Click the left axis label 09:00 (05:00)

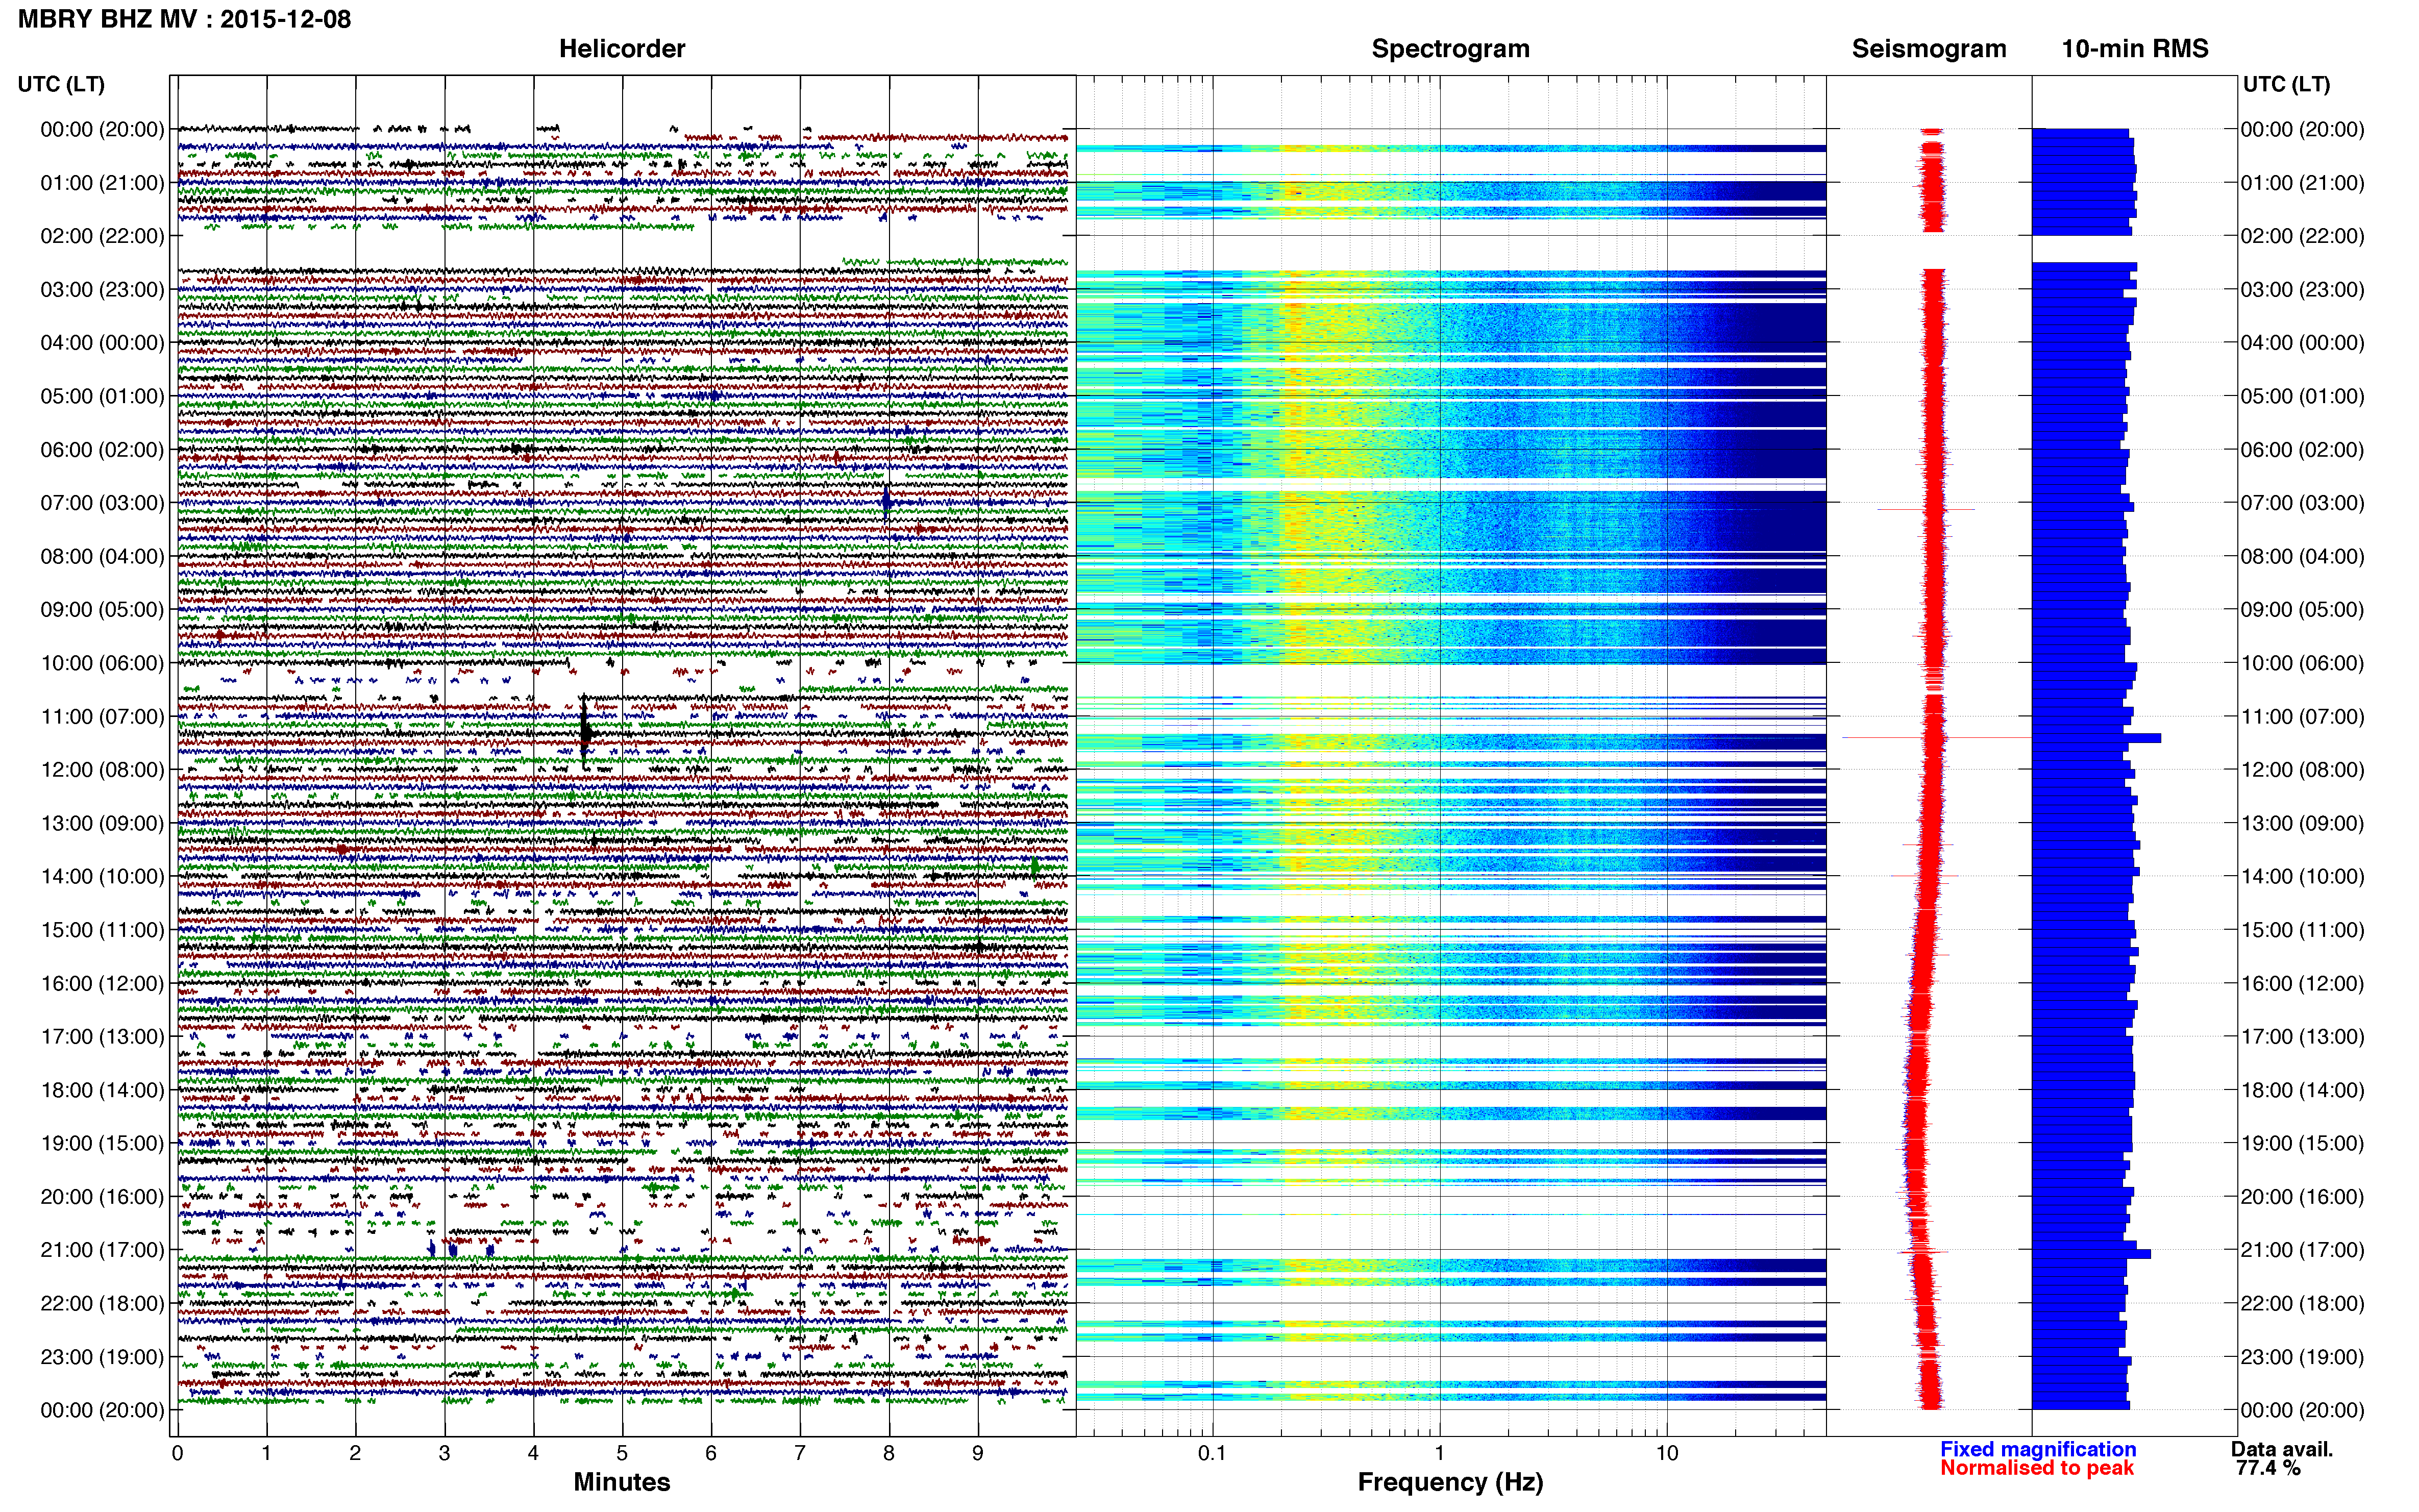coord(102,610)
